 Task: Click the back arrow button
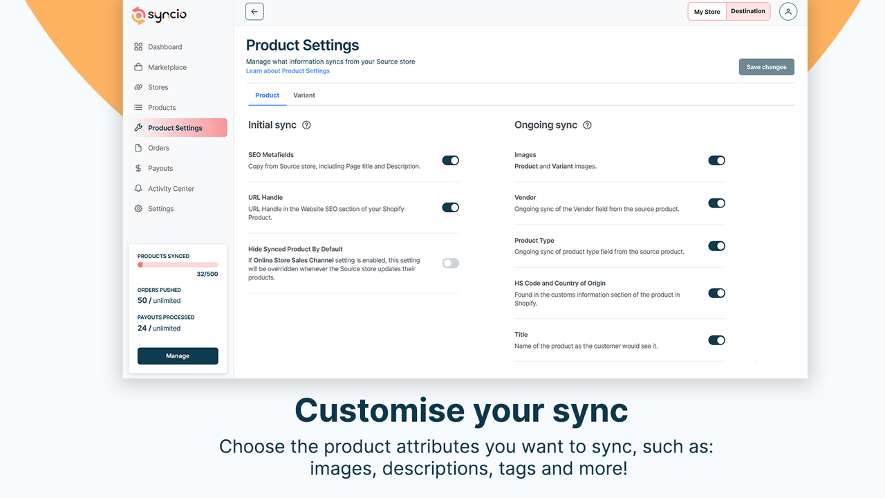(254, 11)
